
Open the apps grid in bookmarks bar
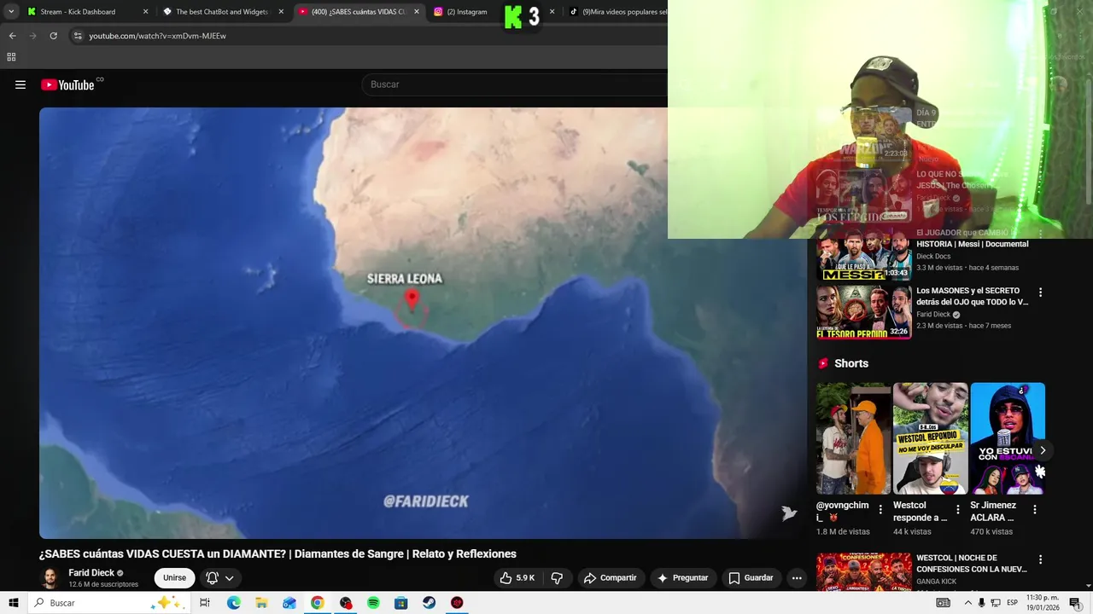[x=11, y=57]
